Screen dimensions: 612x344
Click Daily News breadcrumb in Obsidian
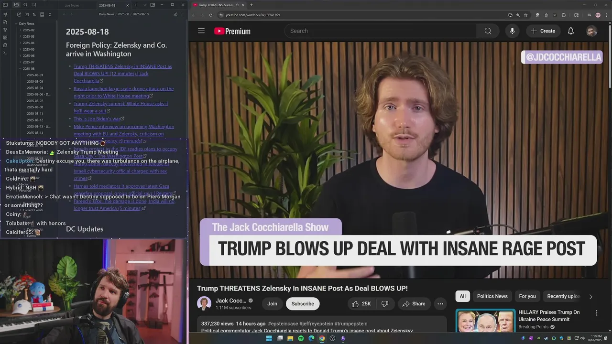(x=107, y=14)
